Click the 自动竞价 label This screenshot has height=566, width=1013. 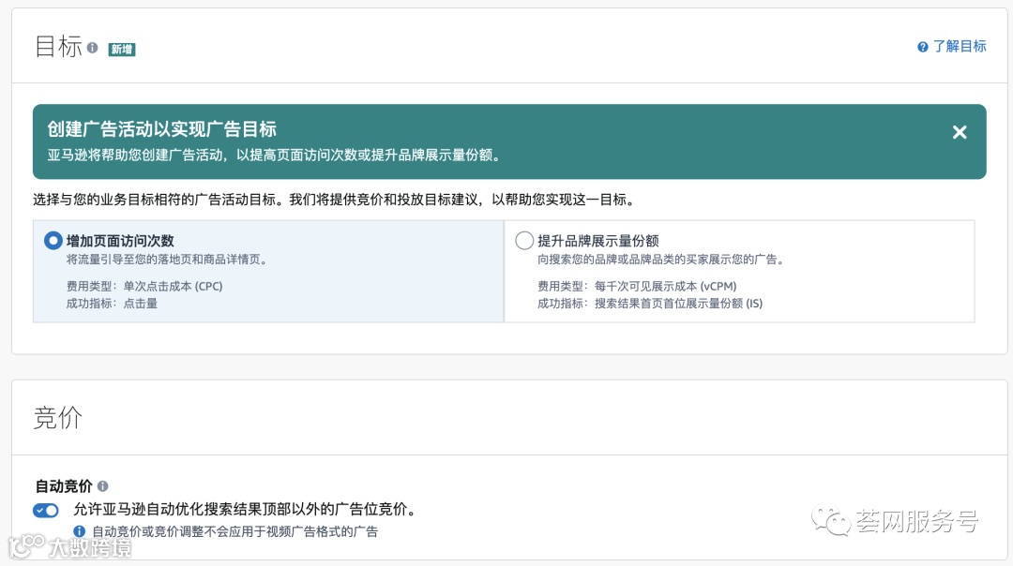click(64, 486)
